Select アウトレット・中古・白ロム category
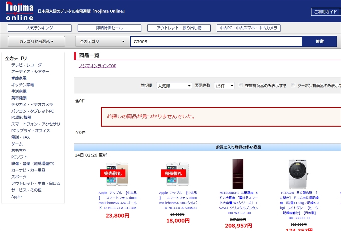This screenshot has height=231, width=341. (x=36, y=183)
